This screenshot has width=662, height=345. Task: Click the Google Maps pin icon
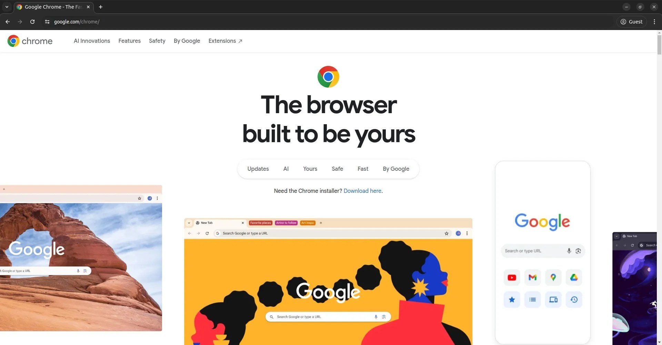[553, 278]
